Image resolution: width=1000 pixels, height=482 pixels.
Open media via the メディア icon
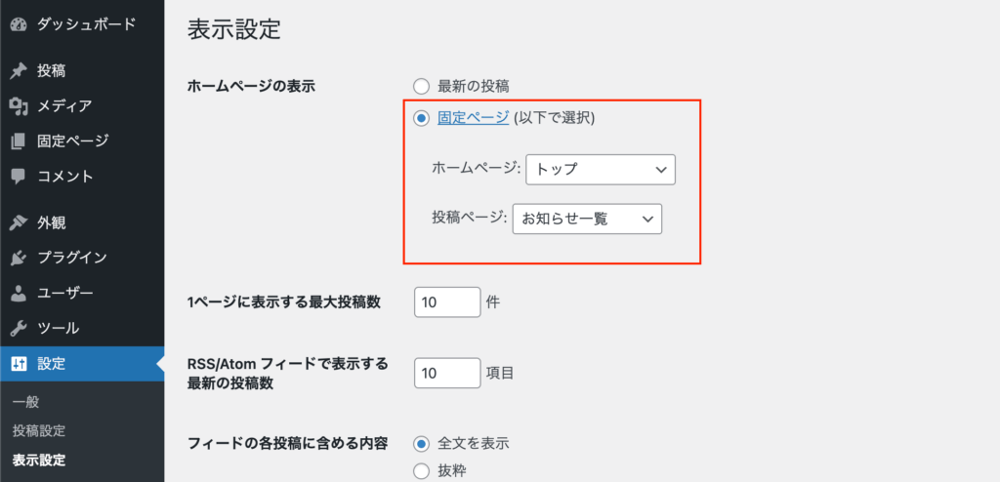click(18, 106)
